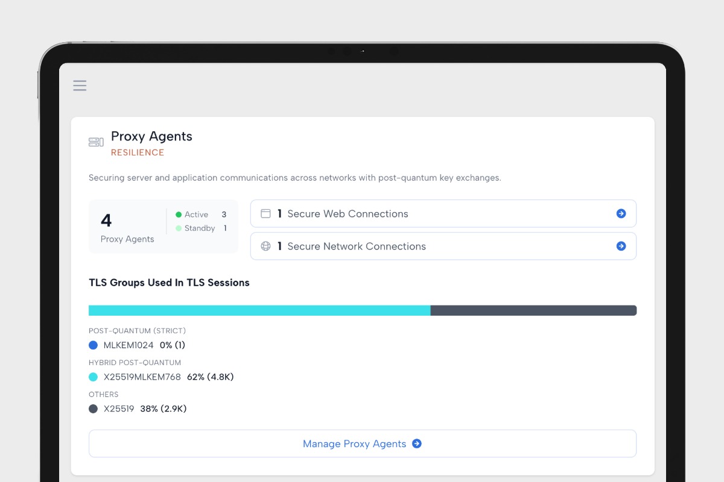Click the dark gray X25519 legend swatch

(93, 409)
